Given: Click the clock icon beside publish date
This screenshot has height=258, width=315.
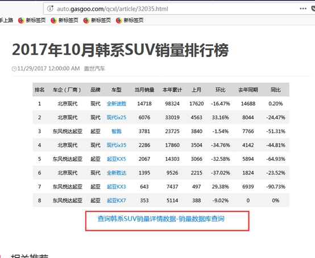Looking at the screenshot, I should [14, 69].
